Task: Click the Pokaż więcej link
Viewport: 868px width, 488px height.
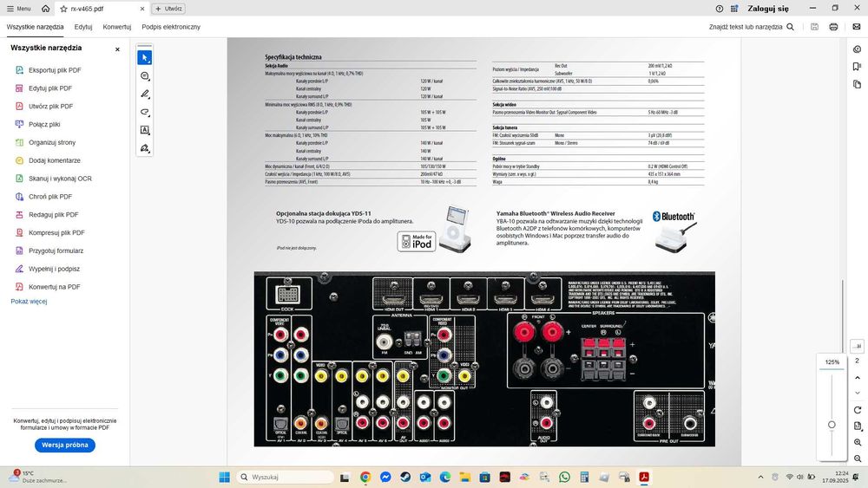Action: point(29,301)
